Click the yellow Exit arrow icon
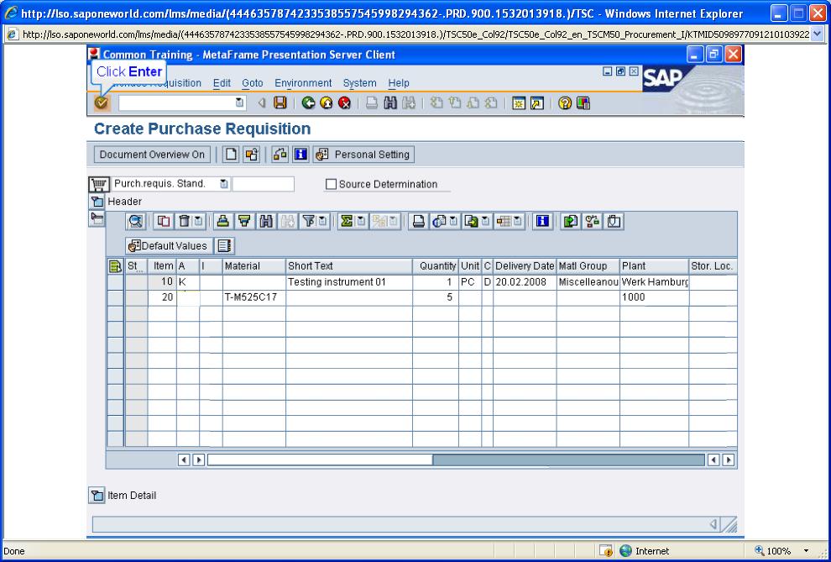Image resolution: width=831 pixels, height=562 pixels. (x=327, y=102)
